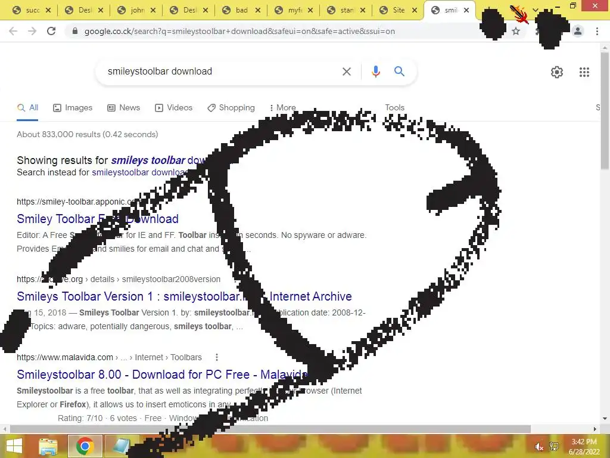Open Smileystoolbar 8.00 Malavida result
The image size is (610, 458).
pos(162,375)
